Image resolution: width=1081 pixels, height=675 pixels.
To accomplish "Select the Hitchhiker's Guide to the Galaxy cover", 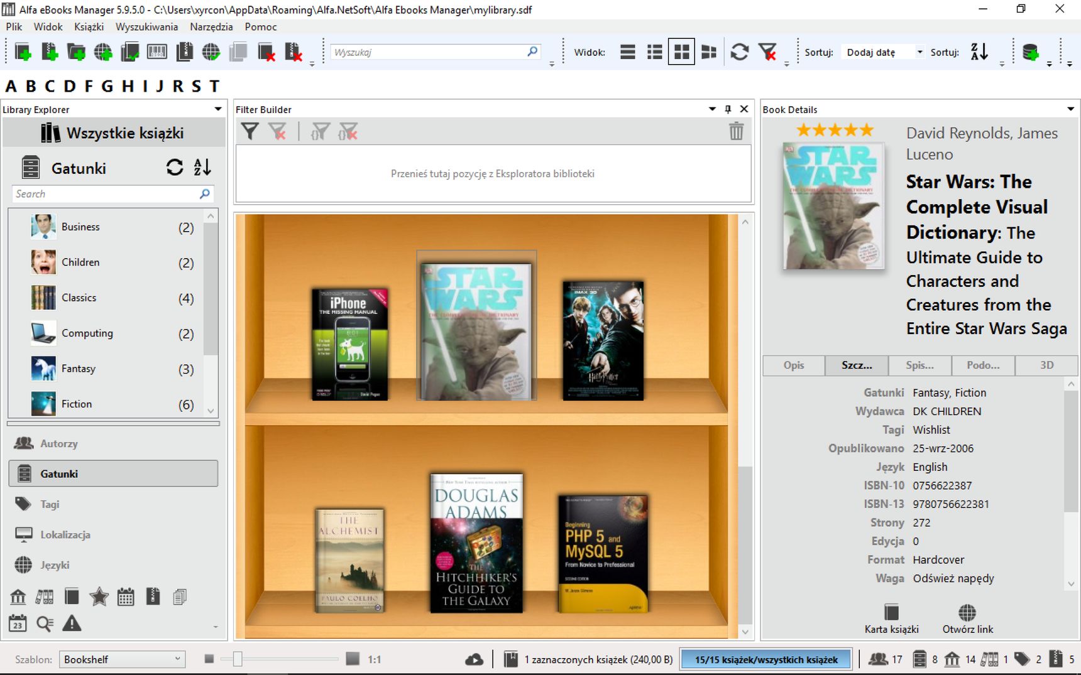I will (x=476, y=543).
